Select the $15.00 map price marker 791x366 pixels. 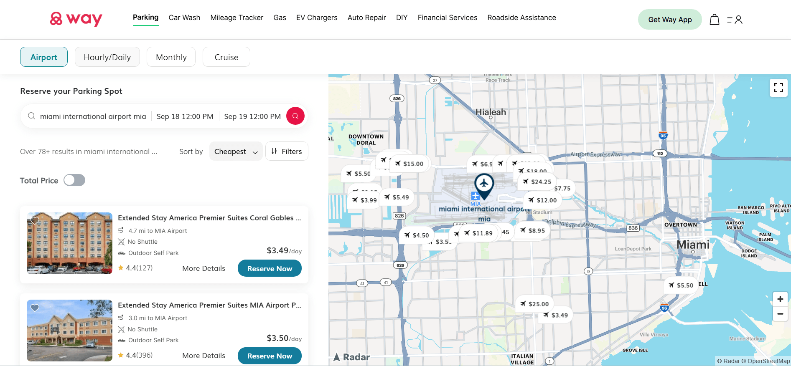click(x=409, y=164)
